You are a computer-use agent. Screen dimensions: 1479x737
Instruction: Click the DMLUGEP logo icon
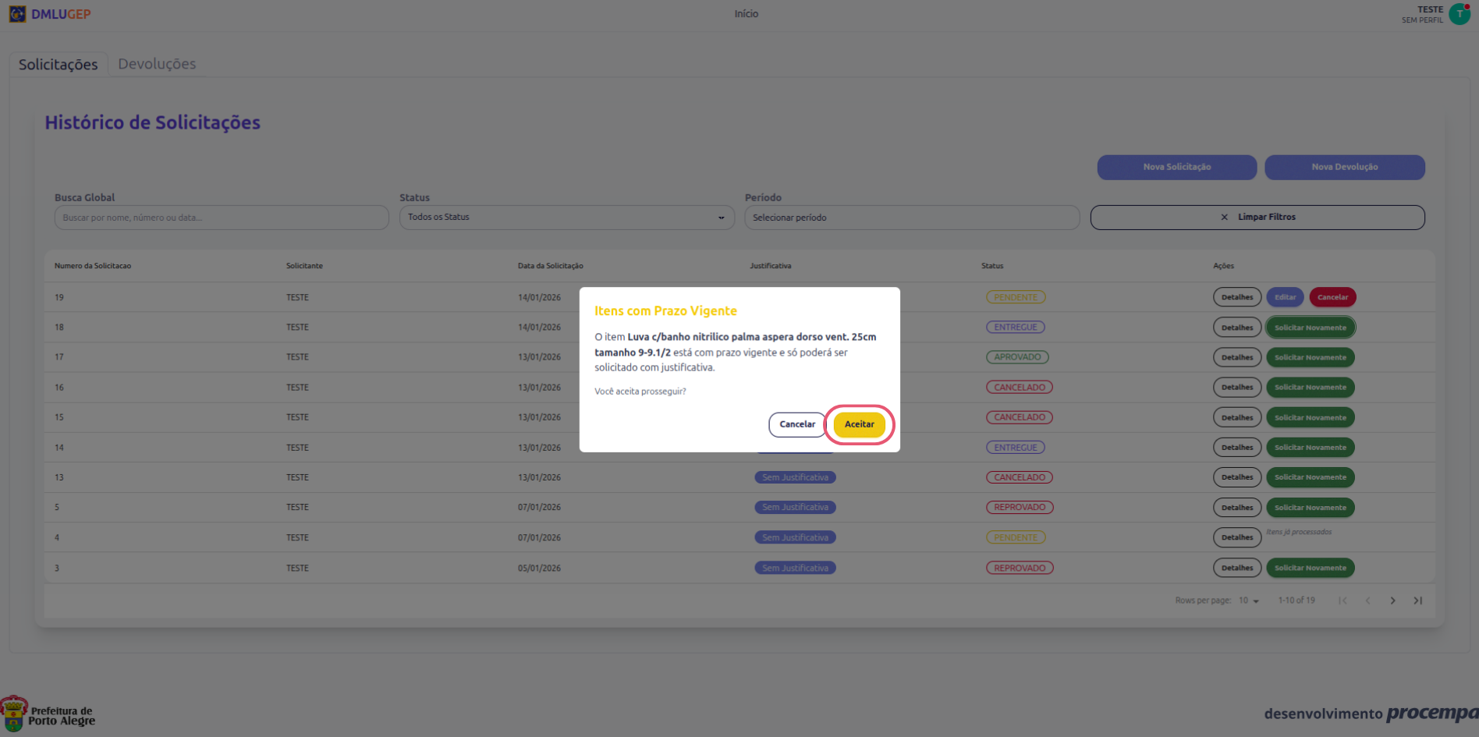(17, 14)
